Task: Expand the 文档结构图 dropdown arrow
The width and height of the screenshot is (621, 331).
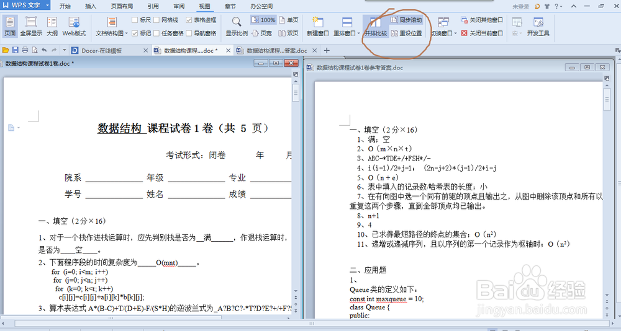Action: pyautogui.click(x=126, y=33)
